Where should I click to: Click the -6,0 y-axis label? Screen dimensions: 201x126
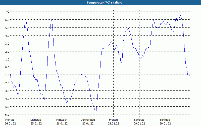[7, 115]
